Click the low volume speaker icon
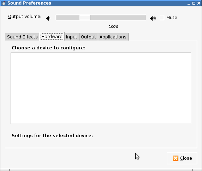The image size is (202, 171). click(x=48, y=18)
